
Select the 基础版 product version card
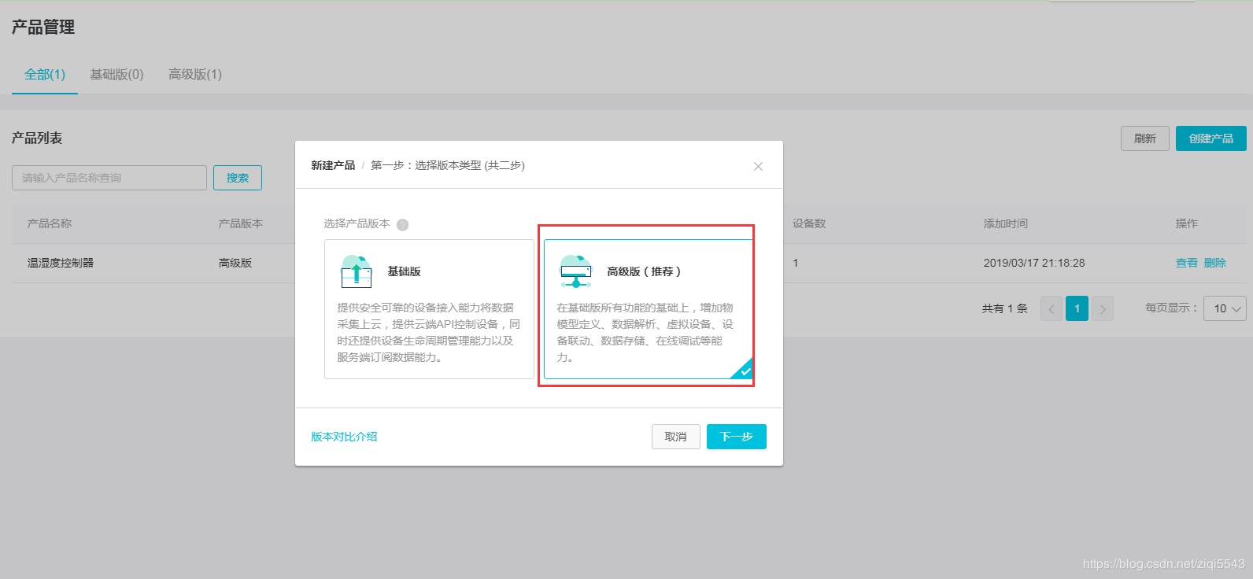click(x=429, y=309)
